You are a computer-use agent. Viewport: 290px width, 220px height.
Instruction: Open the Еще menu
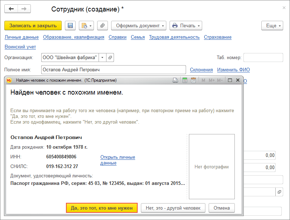[x=272, y=25]
